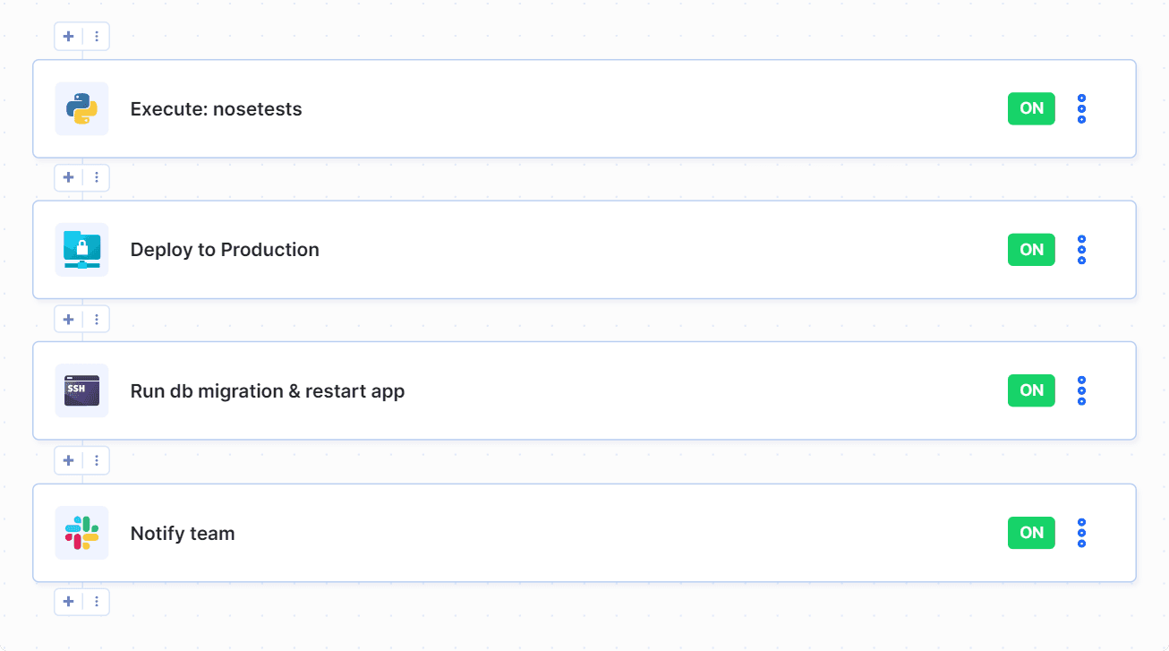
Task: Turn off the Notify team action
Action: tap(1030, 533)
